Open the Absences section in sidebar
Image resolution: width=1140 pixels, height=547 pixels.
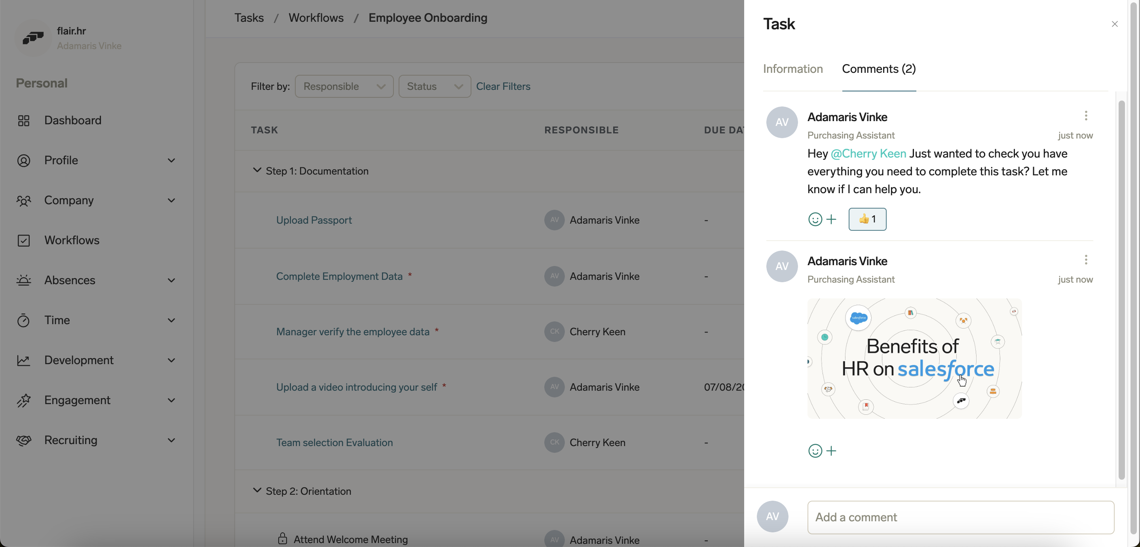[70, 280]
